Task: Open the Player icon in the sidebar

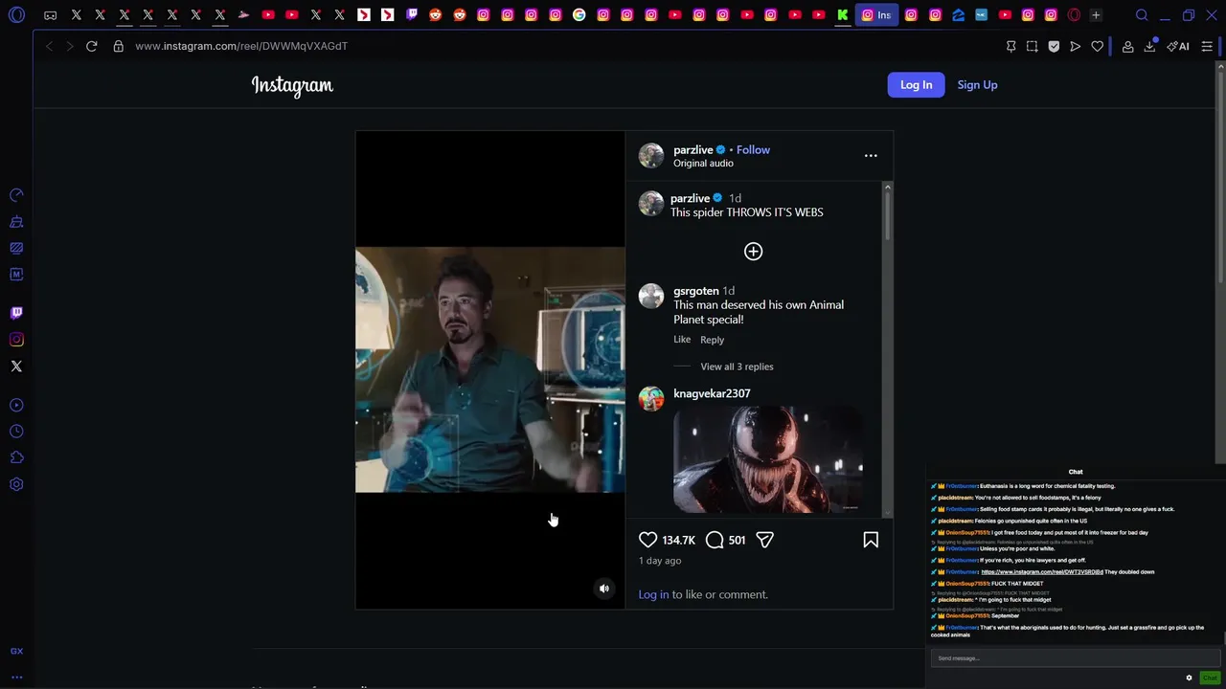Action: [16, 405]
